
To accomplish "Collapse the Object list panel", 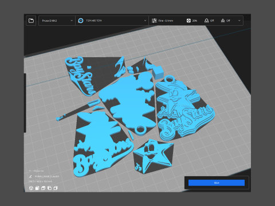I will (30, 171).
